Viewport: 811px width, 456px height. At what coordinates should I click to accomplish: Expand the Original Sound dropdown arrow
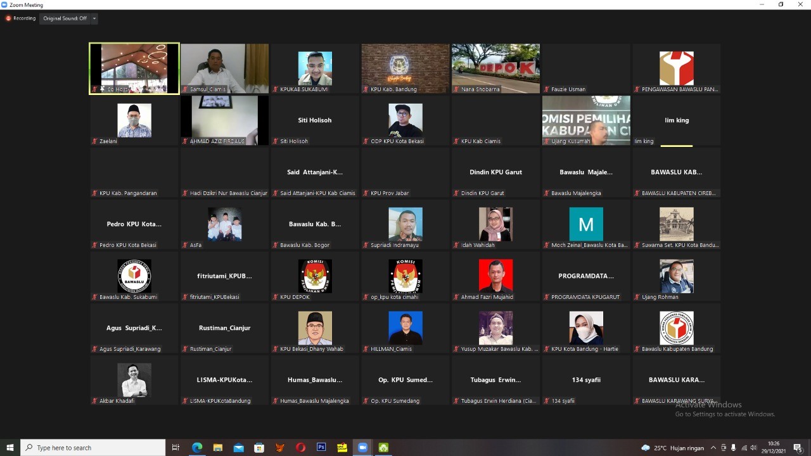94,18
